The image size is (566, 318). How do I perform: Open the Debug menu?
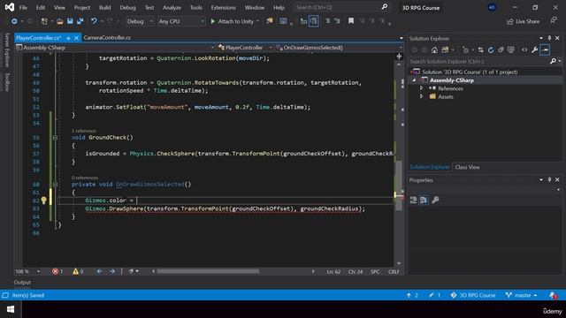(127, 8)
